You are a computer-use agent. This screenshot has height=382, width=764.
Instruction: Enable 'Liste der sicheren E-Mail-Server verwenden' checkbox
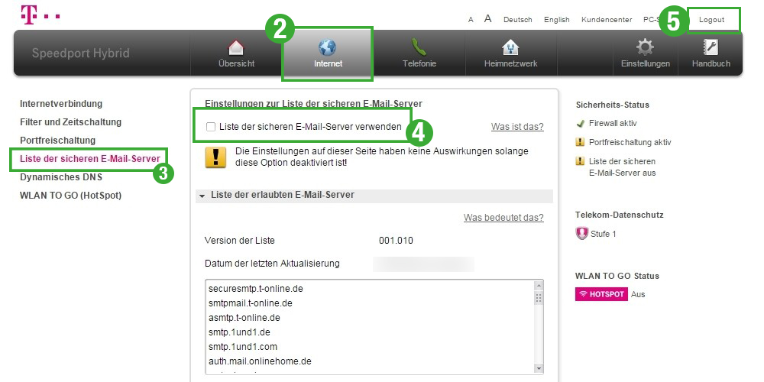click(211, 127)
